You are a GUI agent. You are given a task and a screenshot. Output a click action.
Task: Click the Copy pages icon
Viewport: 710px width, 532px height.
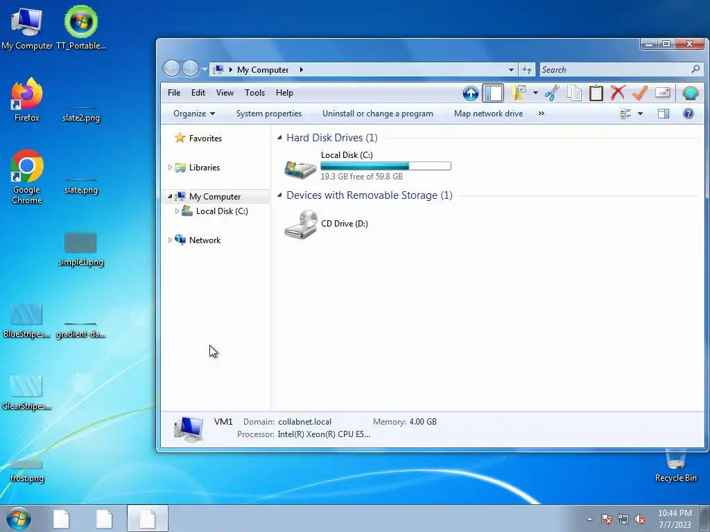574,93
